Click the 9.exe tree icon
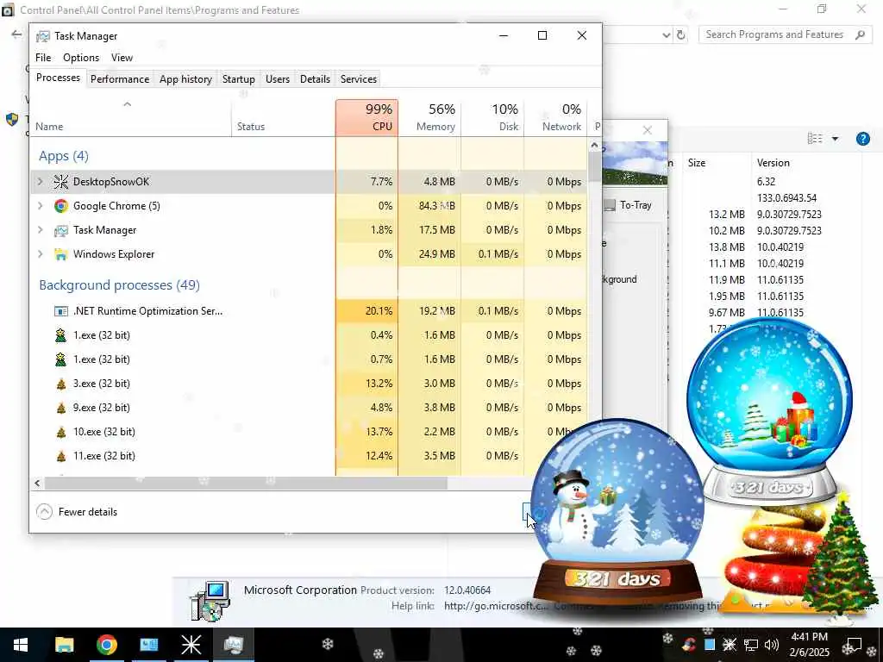This screenshot has width=883, height=662. pos(61,408)
